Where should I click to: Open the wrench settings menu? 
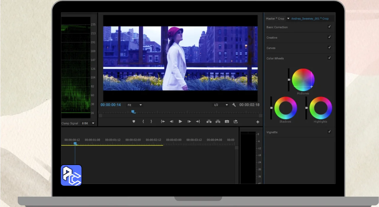click(x=234, y=105)
